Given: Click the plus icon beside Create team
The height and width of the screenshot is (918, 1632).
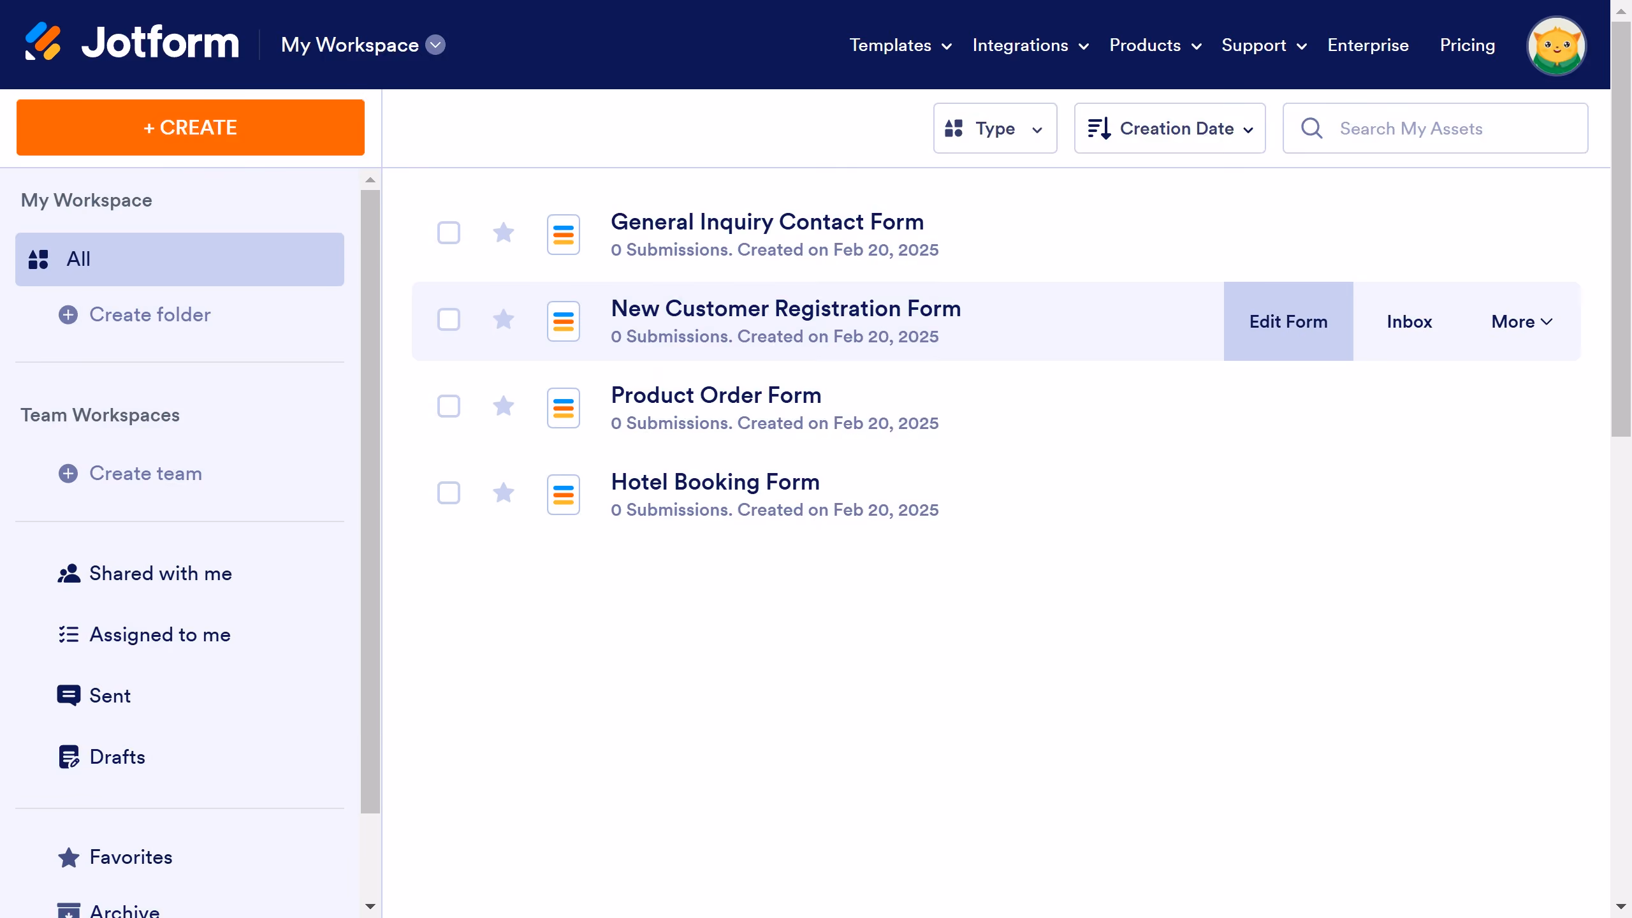Looking at the screenshot, I should pos(68,474).
